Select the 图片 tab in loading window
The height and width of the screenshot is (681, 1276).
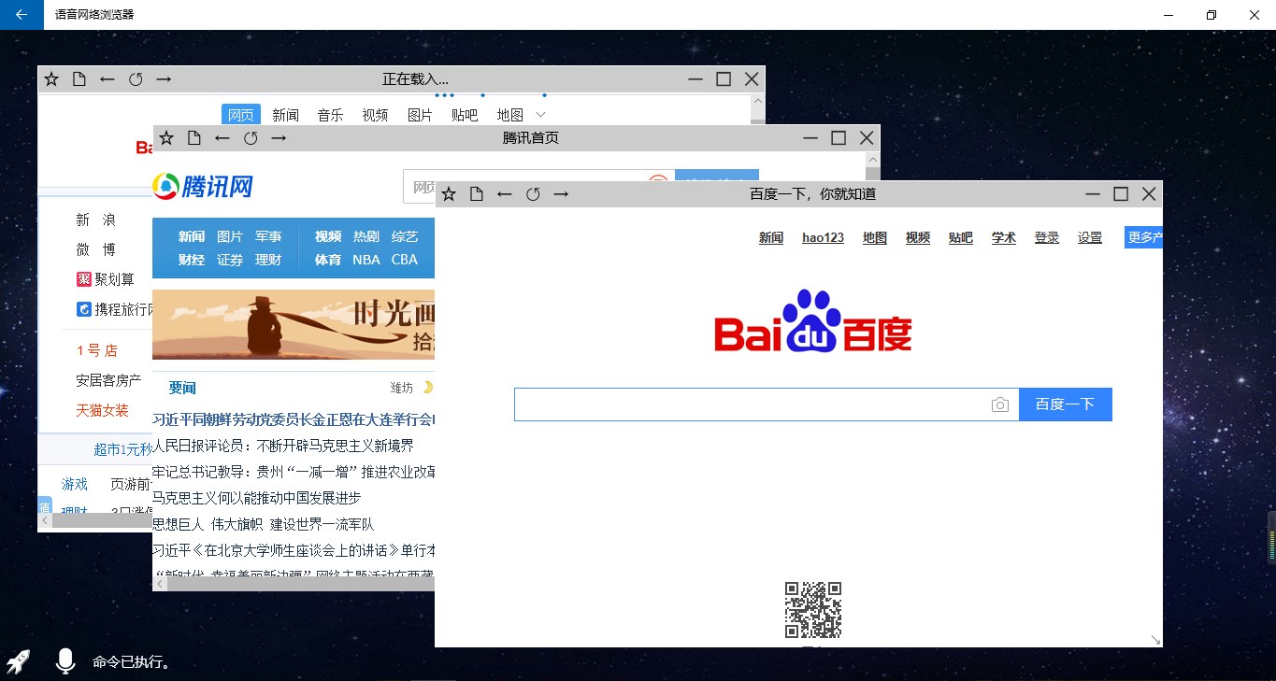pos(421,115)
